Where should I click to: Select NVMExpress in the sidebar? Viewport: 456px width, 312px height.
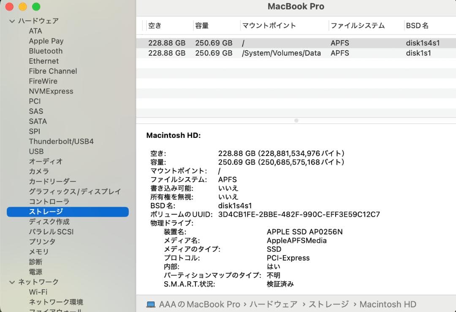pyautogui.click(x=51, y=91)
